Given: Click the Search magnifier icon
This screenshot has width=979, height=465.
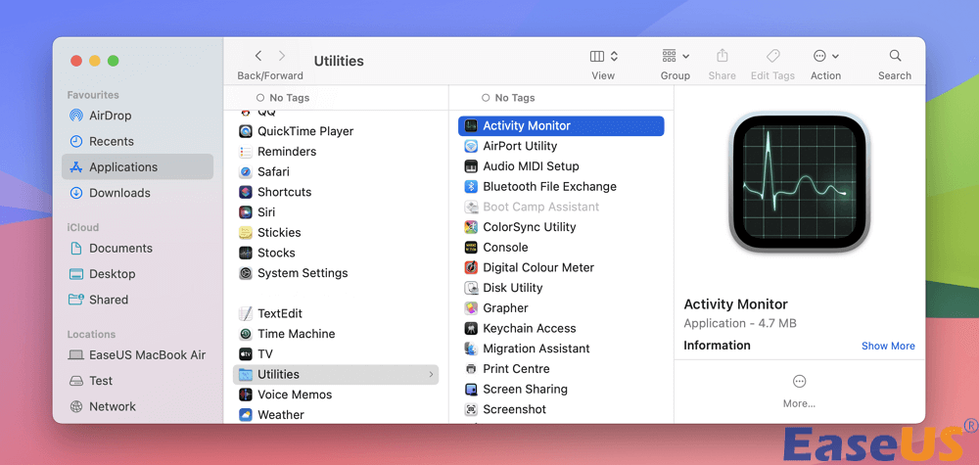Looking at the screenshot, I should [x=895, y=56].
